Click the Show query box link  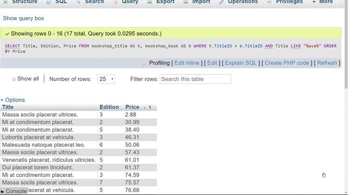pos(23,18)
